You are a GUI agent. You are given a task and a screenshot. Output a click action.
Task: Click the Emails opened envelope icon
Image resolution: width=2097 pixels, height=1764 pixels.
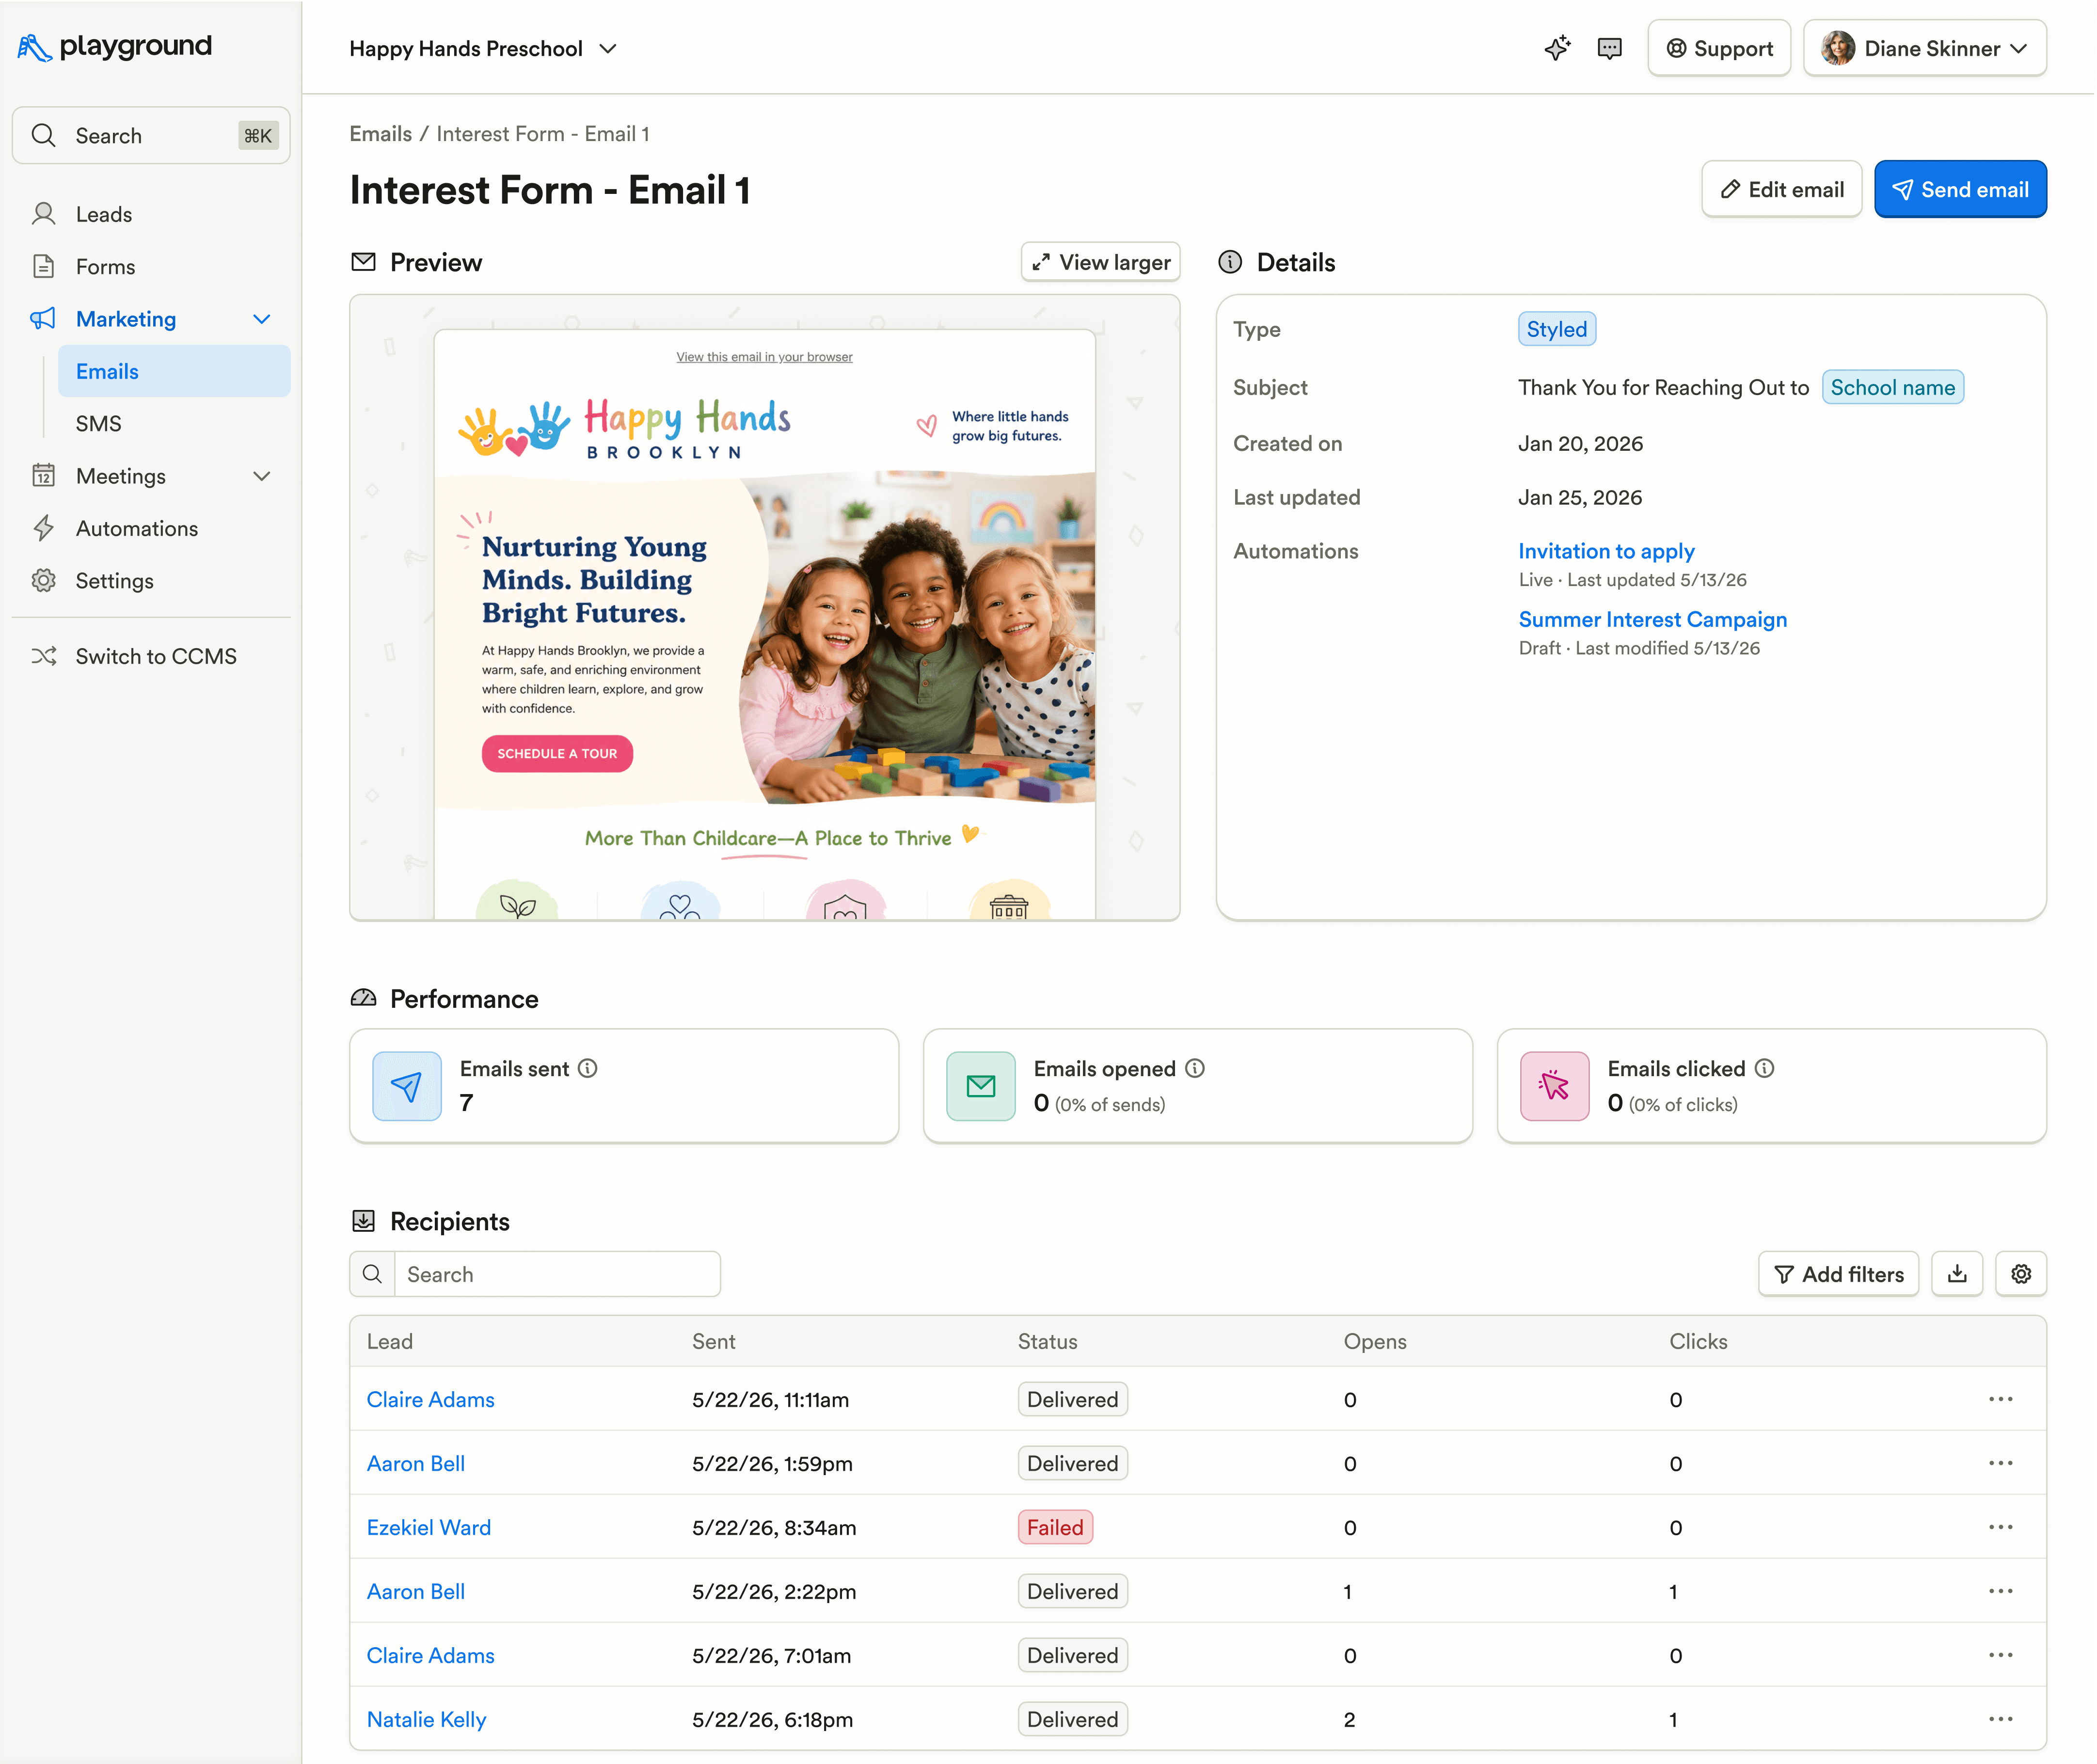pos(980,1086)
